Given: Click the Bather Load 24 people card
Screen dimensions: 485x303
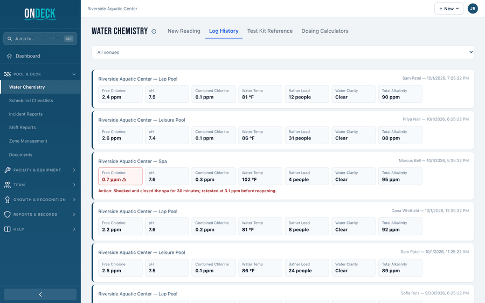Looking at the screenshot, I should (307, 267).
